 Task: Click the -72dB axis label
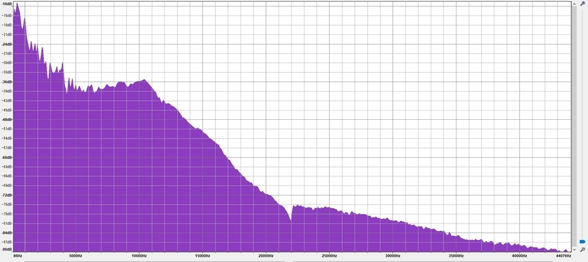(x=7, y=195)
